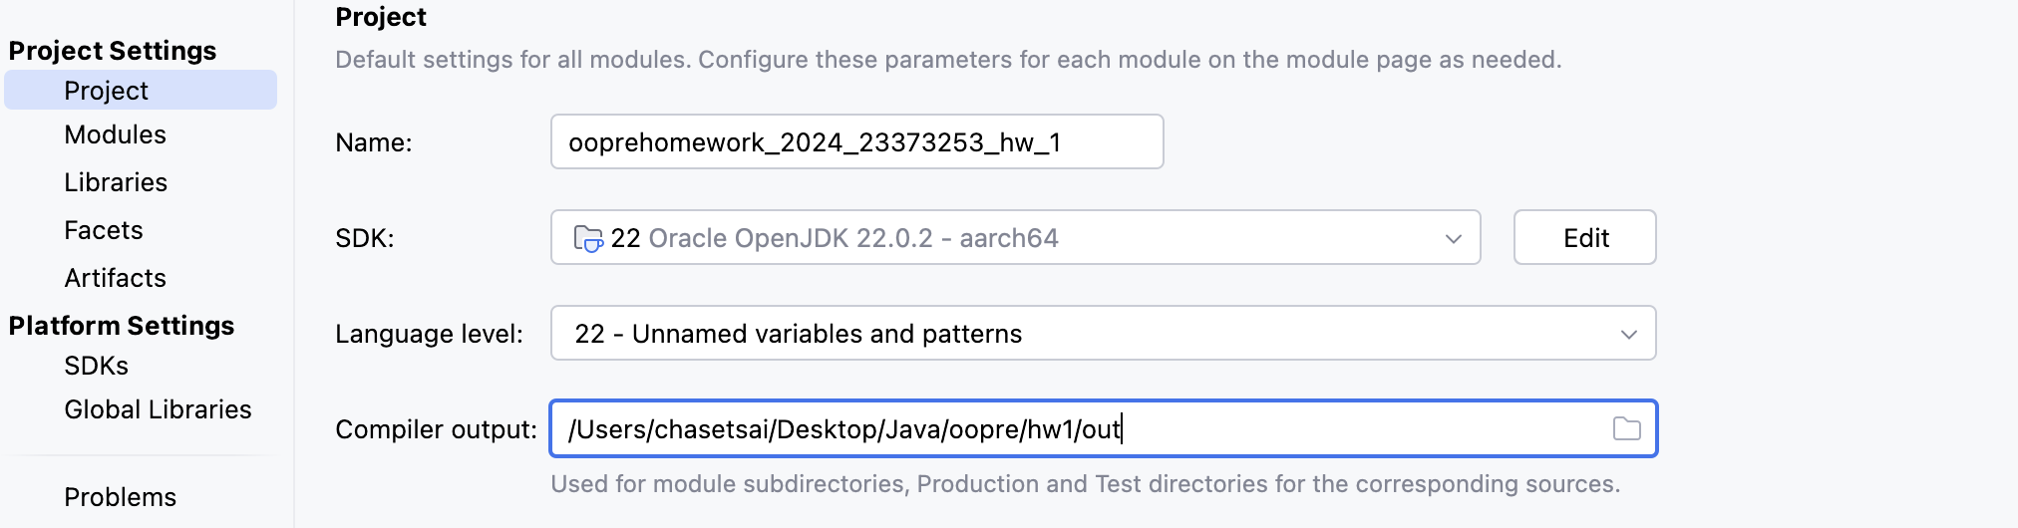Click into the Compiler output path field
The height and width of the screenshot is (528, 2018).
click(1103, 428)
